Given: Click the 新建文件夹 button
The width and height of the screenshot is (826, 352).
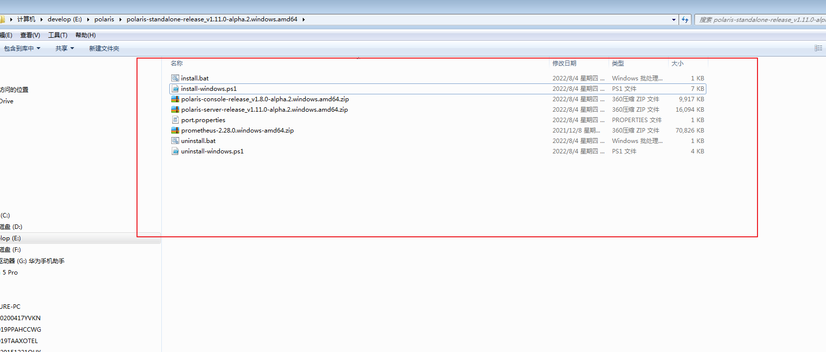Looking at the screenshot, I should coord(104,49).
